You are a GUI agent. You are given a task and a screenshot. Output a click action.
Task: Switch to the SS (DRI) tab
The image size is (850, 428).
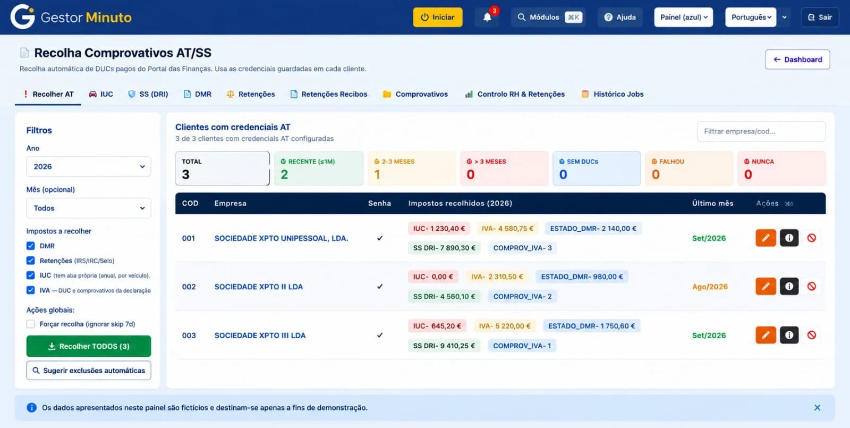coord(148,94)
